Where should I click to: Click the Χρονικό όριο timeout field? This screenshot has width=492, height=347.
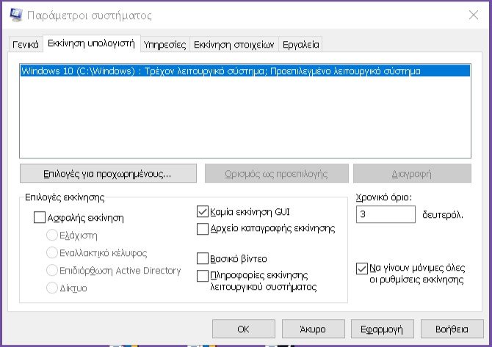(x=385, y=214)
